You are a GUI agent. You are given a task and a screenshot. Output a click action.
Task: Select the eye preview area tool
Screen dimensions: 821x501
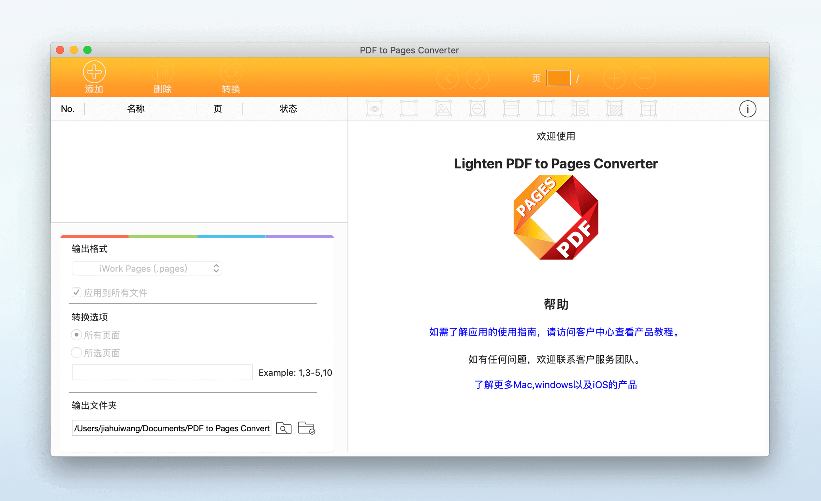click(x=375, y=109)
